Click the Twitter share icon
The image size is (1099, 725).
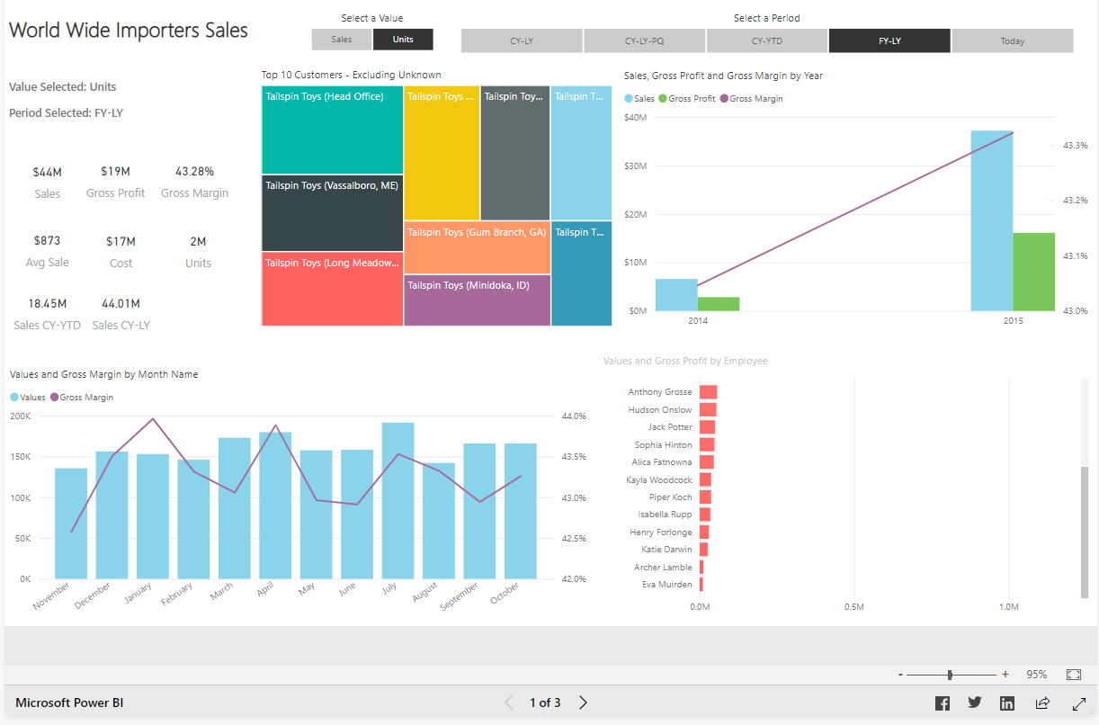coord(975,703)
